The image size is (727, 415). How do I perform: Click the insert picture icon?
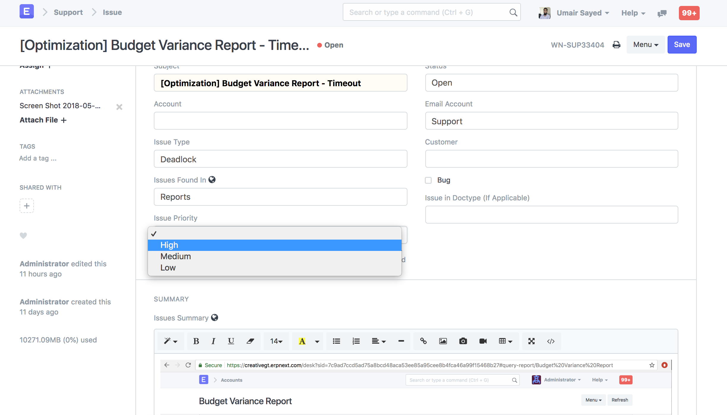[x=443, y=341]
